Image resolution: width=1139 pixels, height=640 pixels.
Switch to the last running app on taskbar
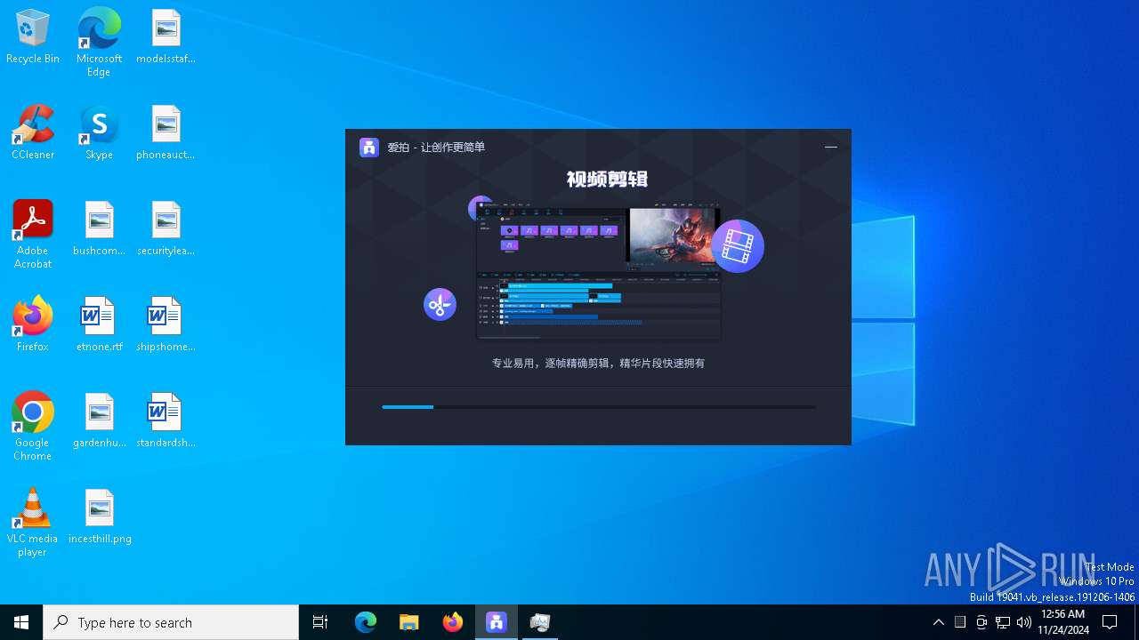click(540, 622)
